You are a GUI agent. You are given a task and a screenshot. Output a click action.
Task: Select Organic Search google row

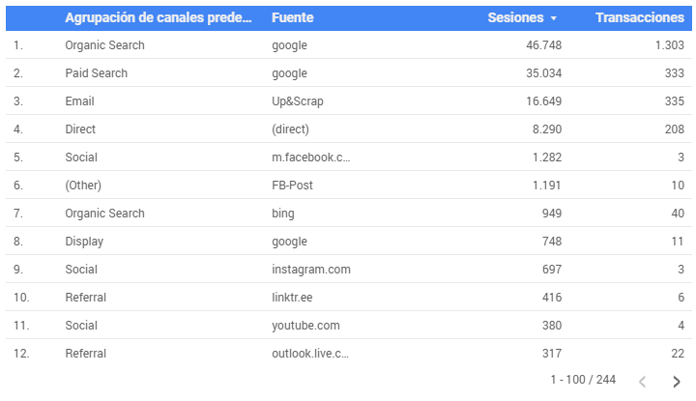pyautogui.click(x=349, y=44)
